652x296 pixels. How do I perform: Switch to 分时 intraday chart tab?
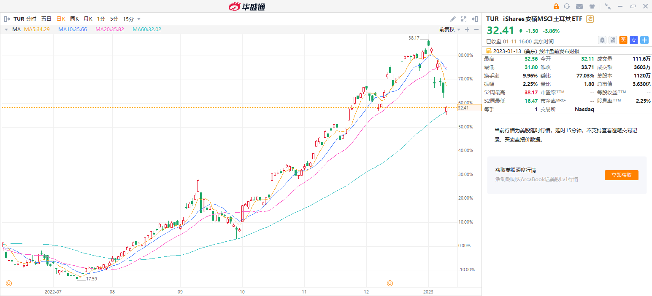(31, 19)
